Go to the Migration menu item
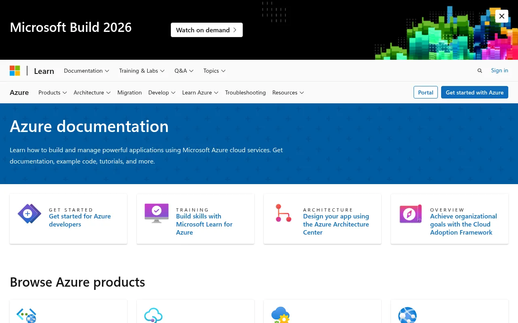 pyautogui.click(x=129, y=92)
